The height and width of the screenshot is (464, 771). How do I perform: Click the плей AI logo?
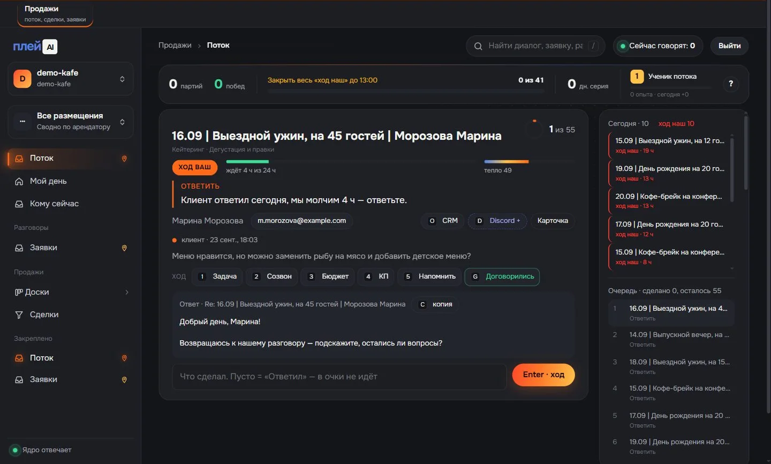(x=35, y=47)
